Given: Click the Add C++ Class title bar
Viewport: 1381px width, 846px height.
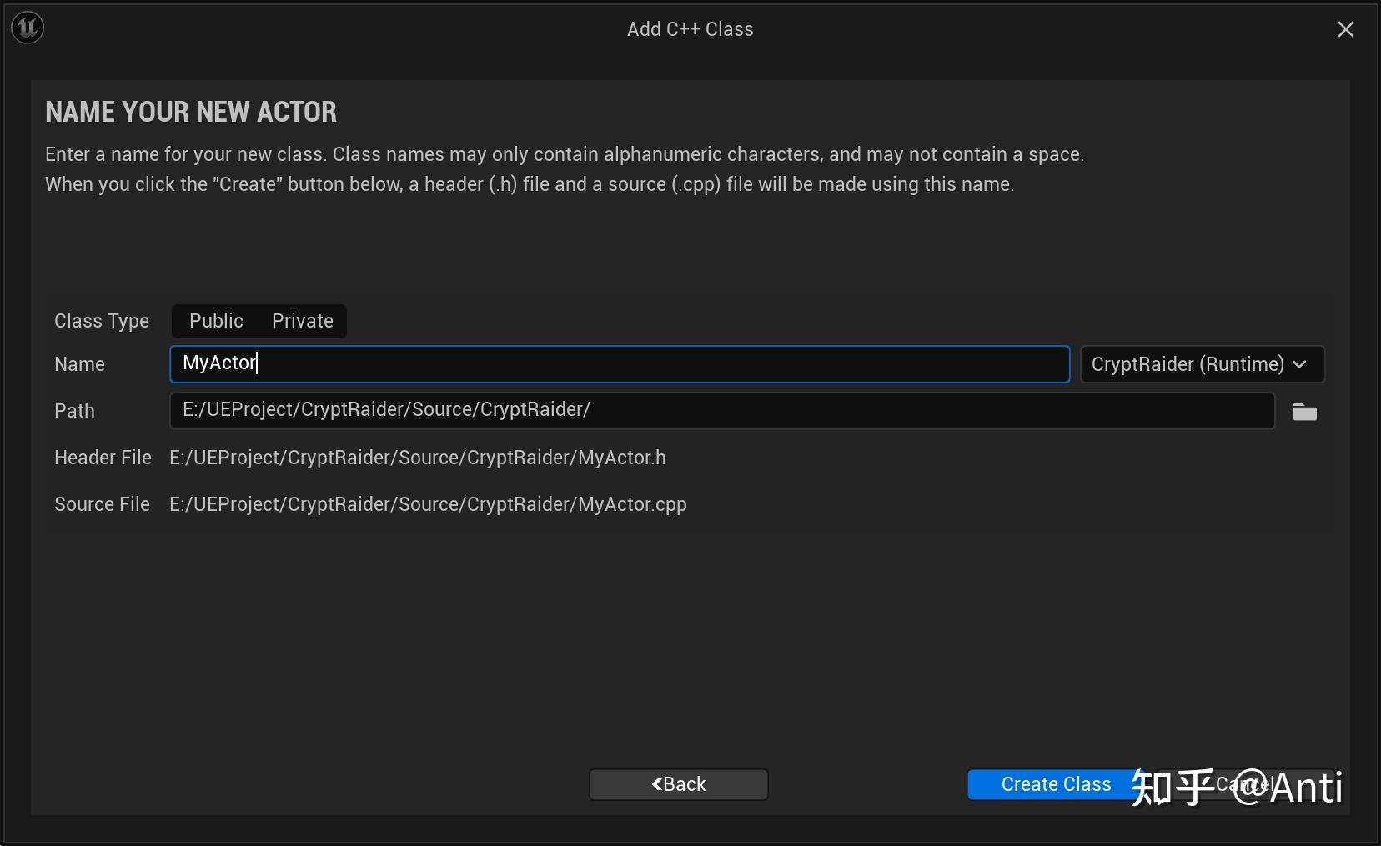Looking at the screenshot, I should click(x=690, y=29).
